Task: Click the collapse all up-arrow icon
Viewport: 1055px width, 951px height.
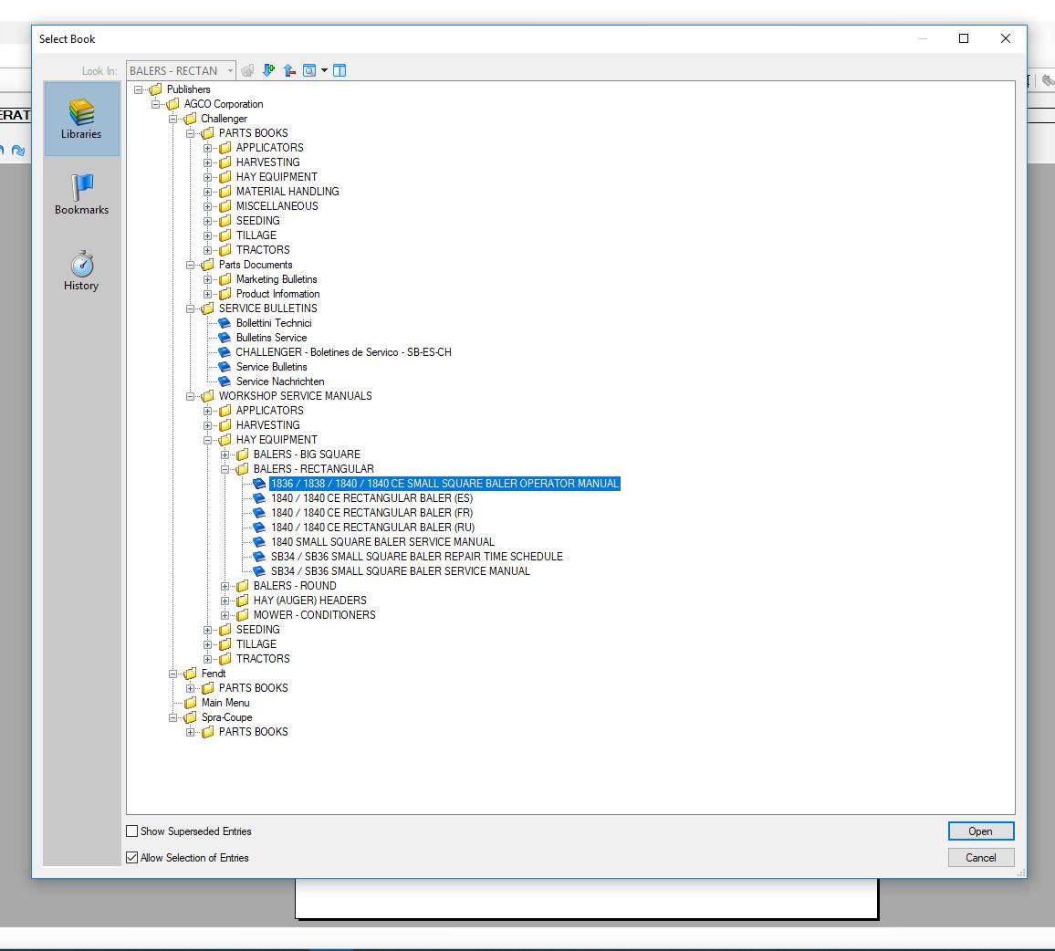Action: click(x=289, y=70)
